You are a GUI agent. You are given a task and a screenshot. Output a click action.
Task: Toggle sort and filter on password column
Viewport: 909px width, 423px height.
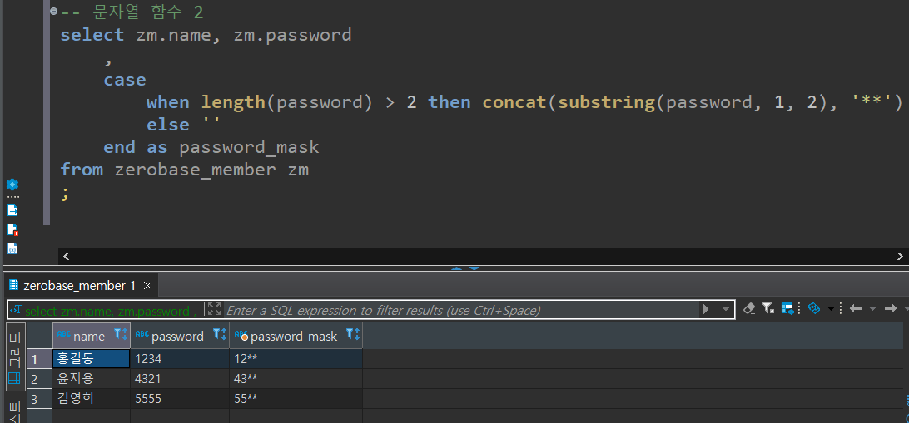[x=220, y=335]
